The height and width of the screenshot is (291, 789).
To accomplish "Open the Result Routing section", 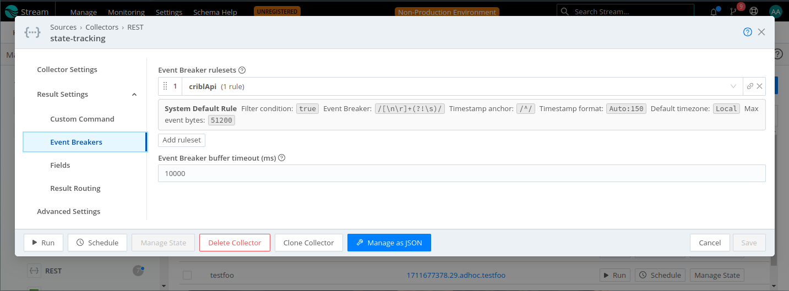I will 75,188.
